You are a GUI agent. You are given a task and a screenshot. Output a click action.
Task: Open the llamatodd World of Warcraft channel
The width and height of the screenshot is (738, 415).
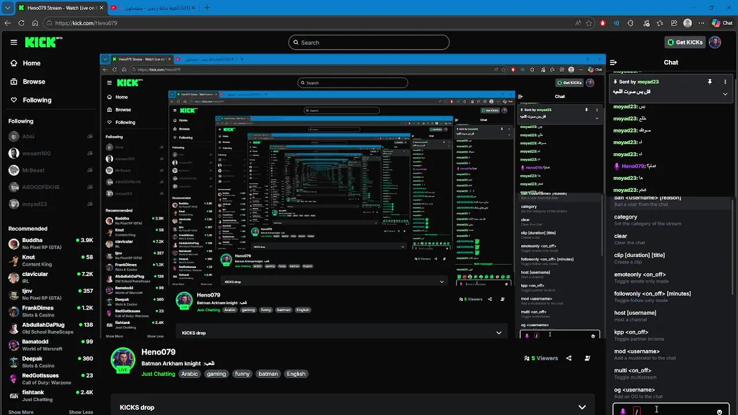51,345
